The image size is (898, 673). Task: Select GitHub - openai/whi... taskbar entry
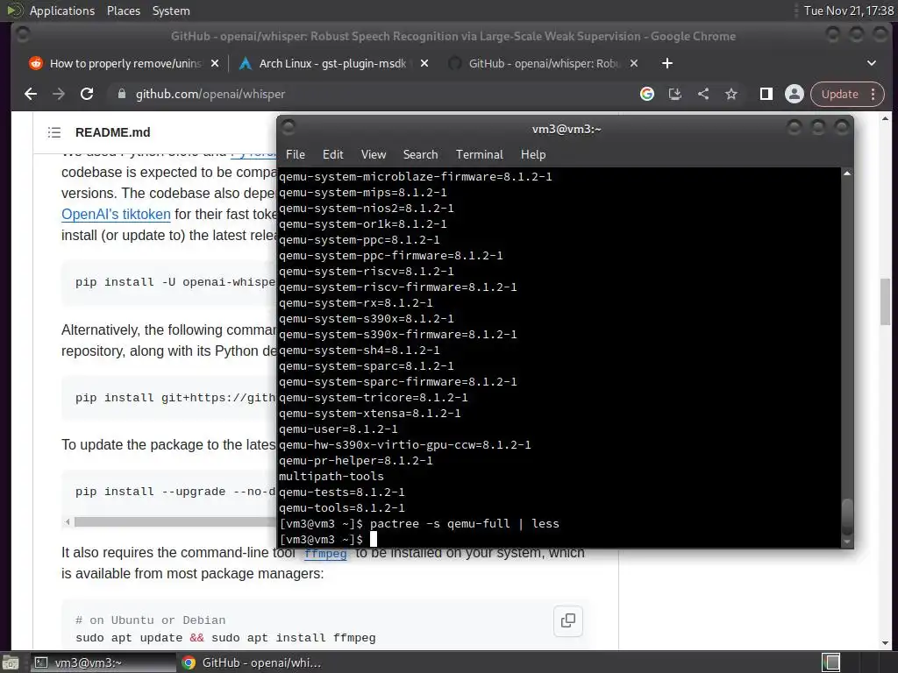[x=252, y=662]
